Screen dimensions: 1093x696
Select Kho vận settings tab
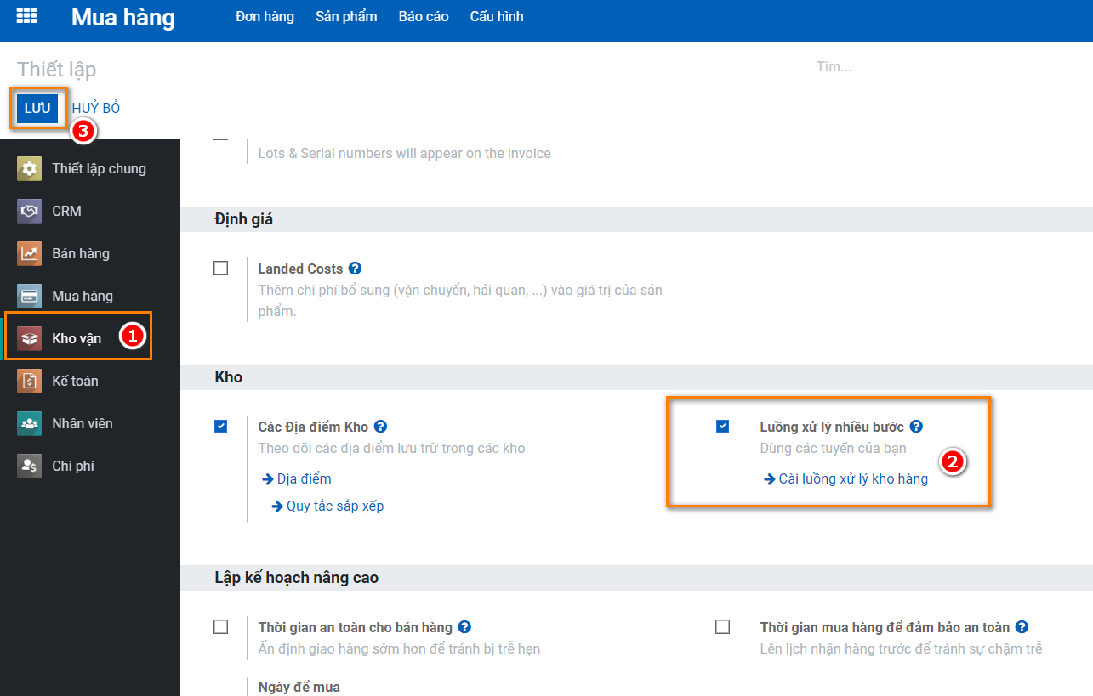point(90,338)
